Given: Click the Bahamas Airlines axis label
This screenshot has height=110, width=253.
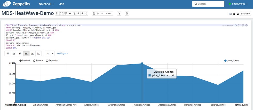Looking at the screenshot, I should point(193,105).
